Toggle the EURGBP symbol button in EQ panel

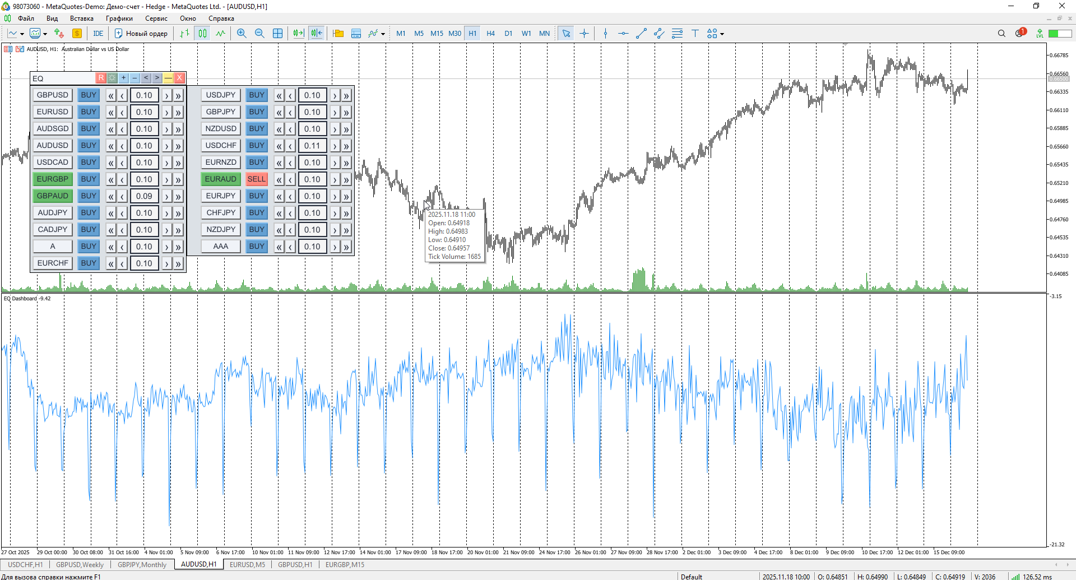[53, 179]
